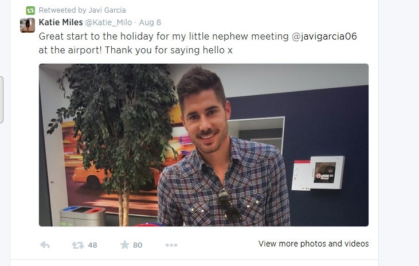Click the tweet text body
Screen dimensions: 419x266
[198, 43]
